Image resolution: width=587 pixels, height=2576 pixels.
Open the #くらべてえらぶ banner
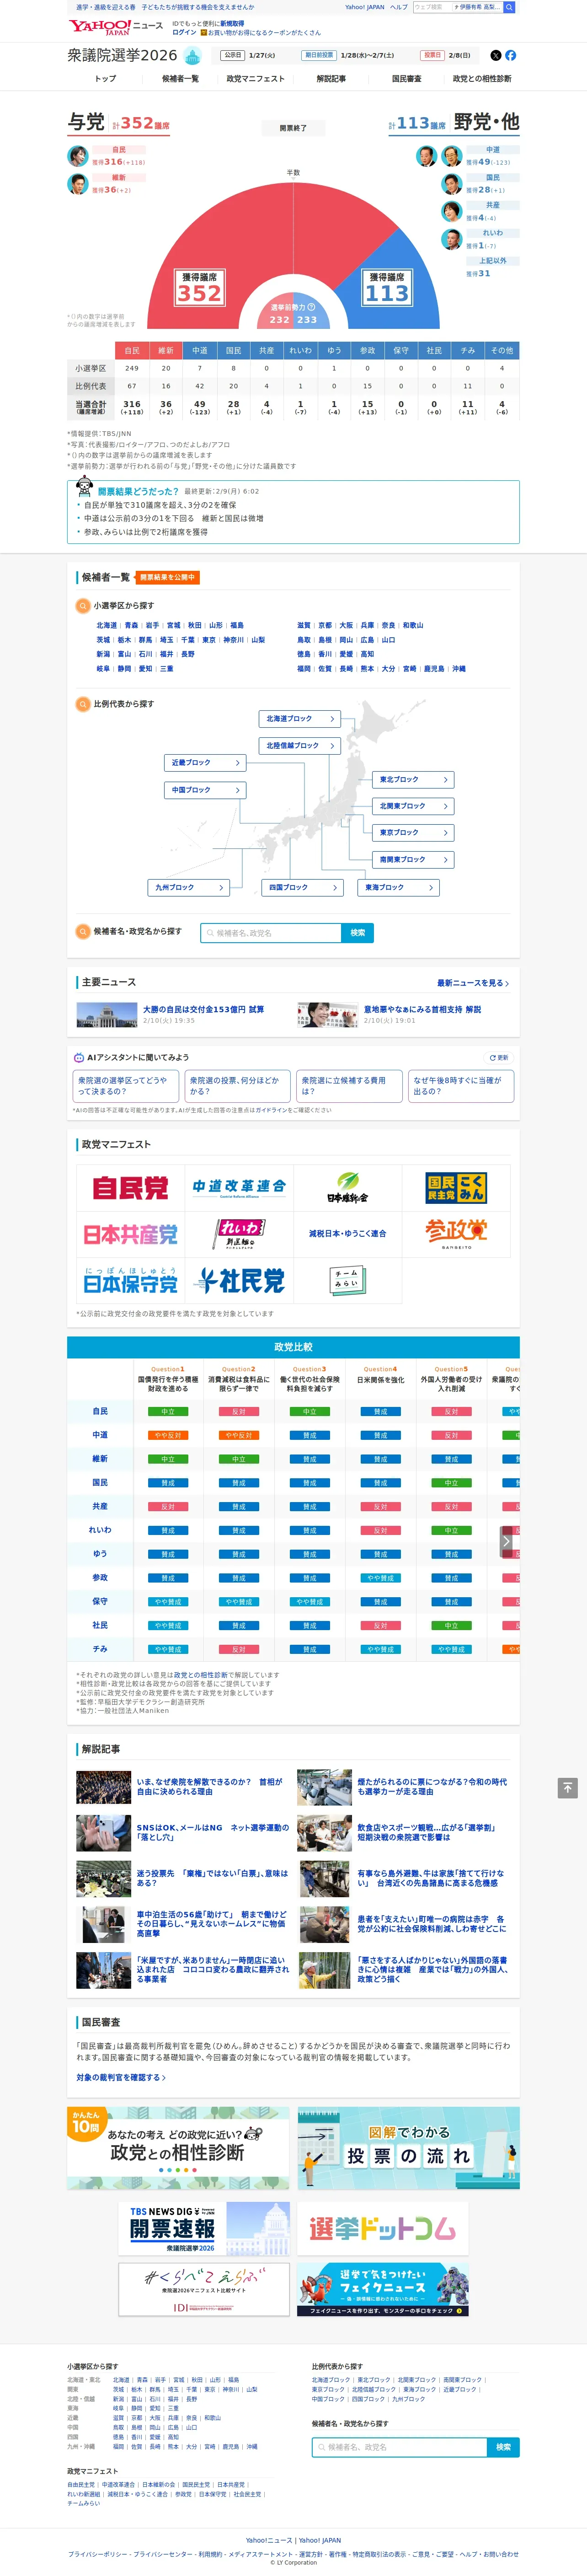(x=204, y=2289)
